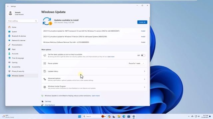
Task: Open Microsoft Edge from the taskbar
Action: pos(124,116)
